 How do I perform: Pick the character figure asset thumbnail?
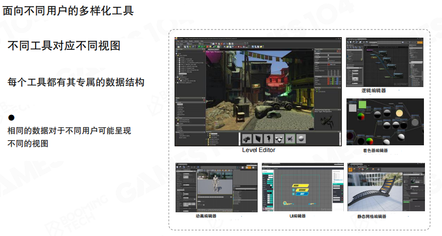click(269, 139)
